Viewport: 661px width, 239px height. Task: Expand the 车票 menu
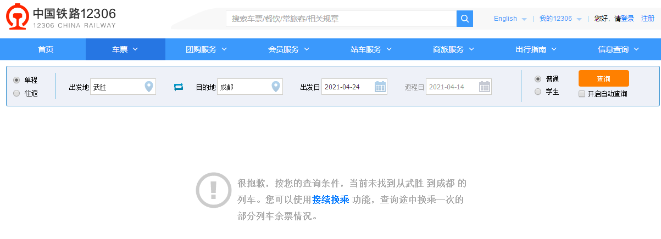pyautogui.click(x=125, y=49)
